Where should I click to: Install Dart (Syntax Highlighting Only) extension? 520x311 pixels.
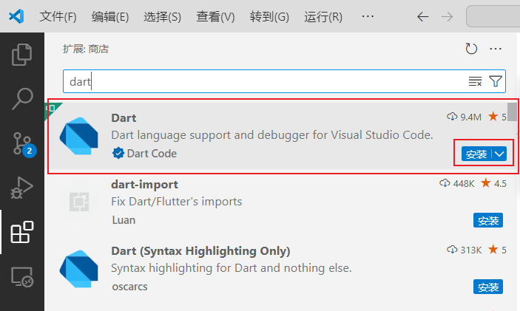click(x=488, y=287)
